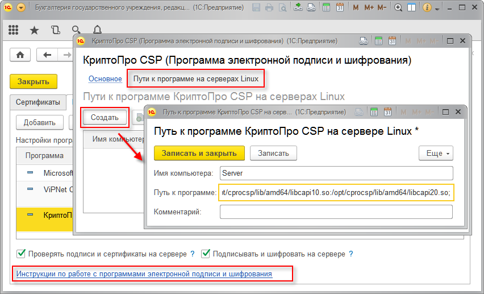
Task: Open info help icon in main title bar
Action: tap(427, 7)
